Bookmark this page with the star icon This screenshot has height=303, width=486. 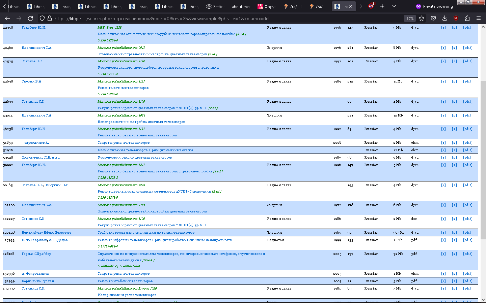pyautogui.click(x=422, y=19)
